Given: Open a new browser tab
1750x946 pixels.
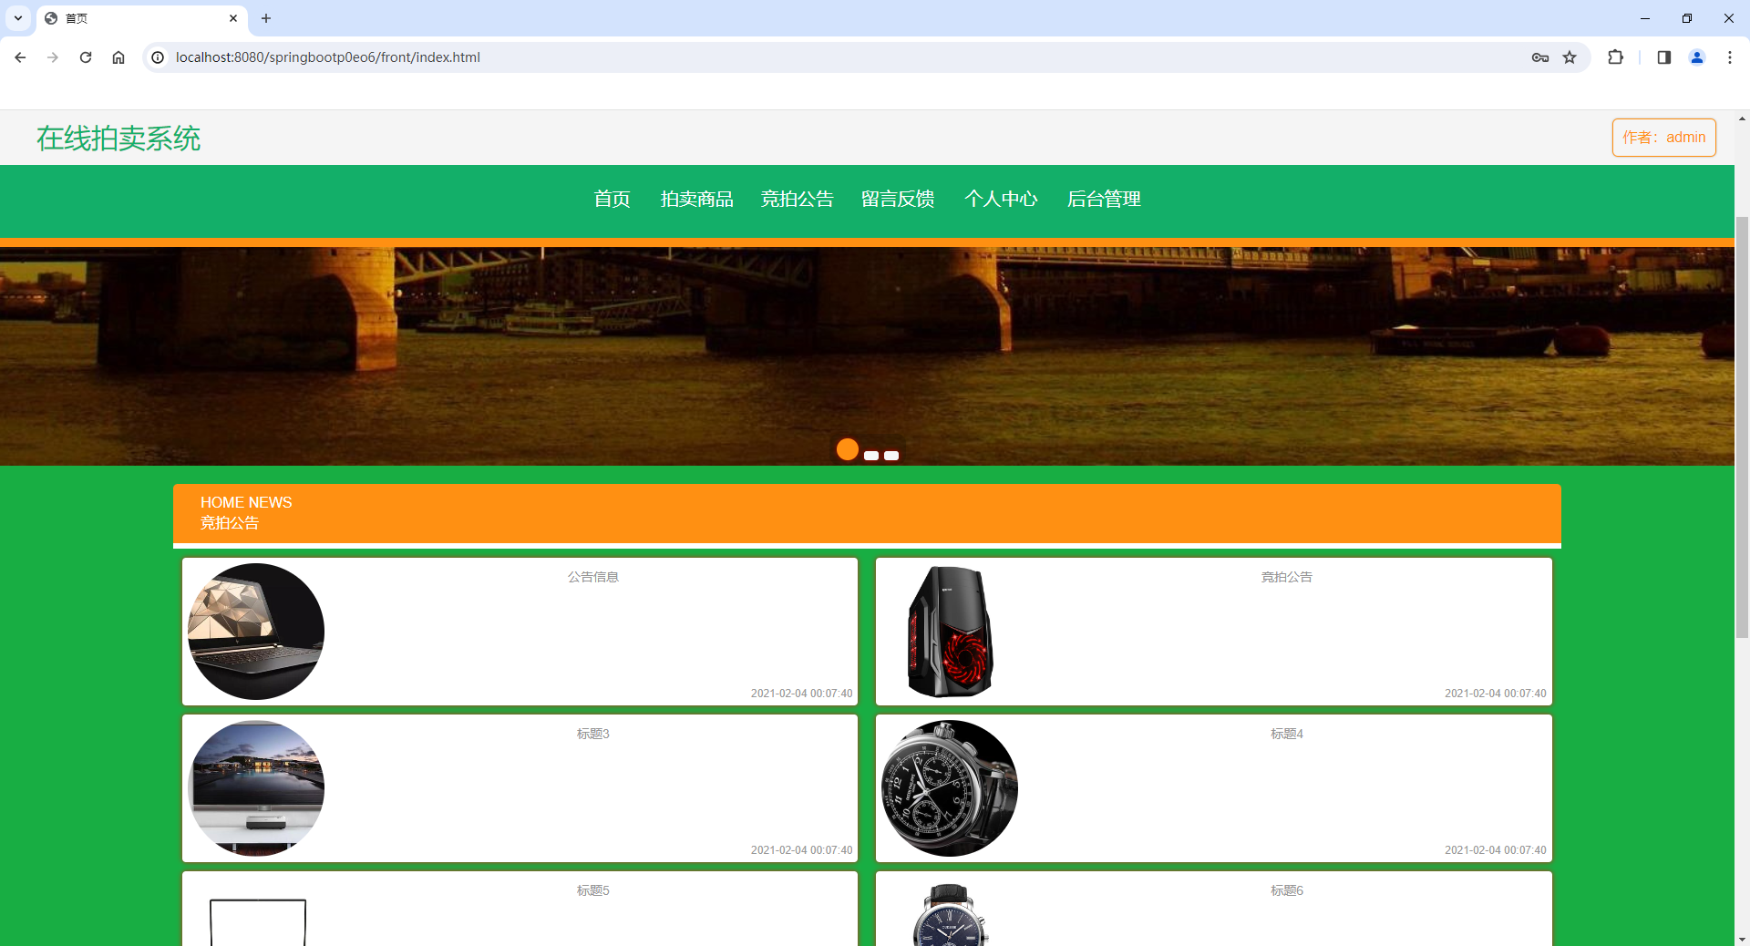Looking at the screenshot, I should click(266, 18).
